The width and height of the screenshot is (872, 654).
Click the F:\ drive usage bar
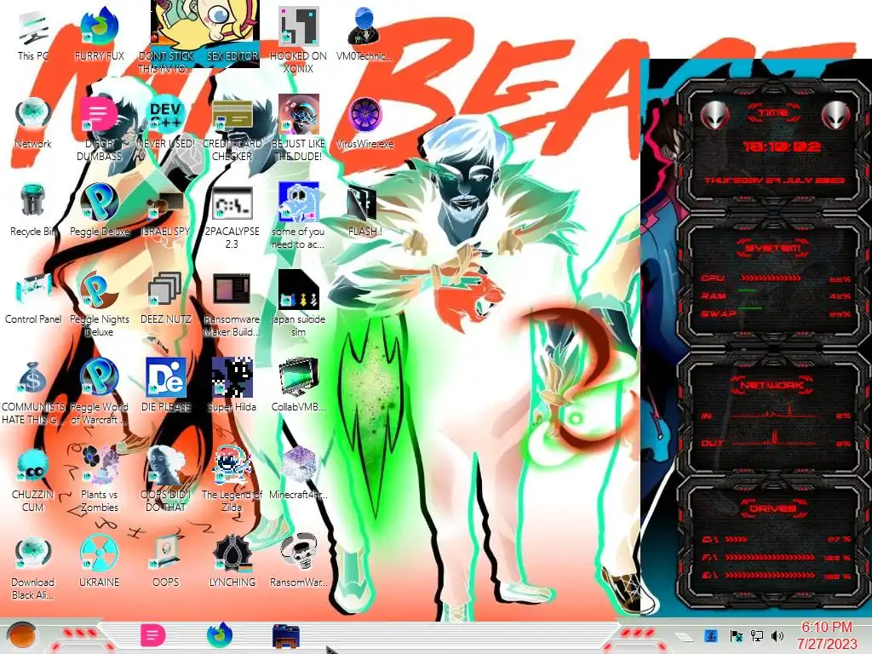click(x=770, y=557)
